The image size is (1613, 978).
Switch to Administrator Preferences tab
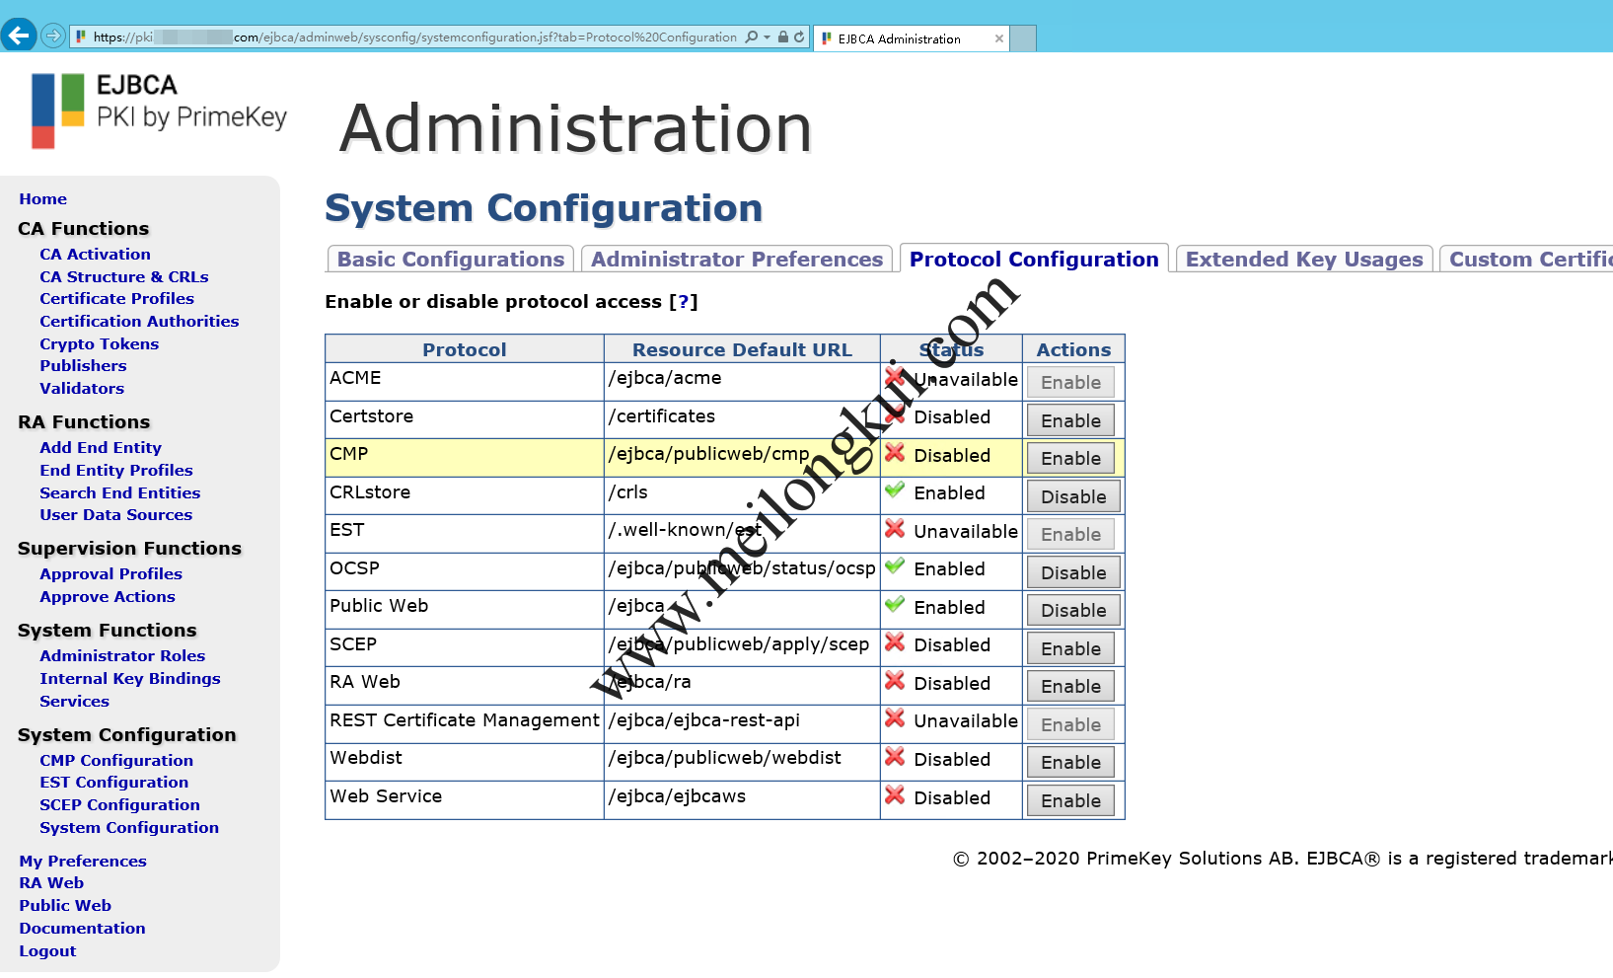click(737, 259)
